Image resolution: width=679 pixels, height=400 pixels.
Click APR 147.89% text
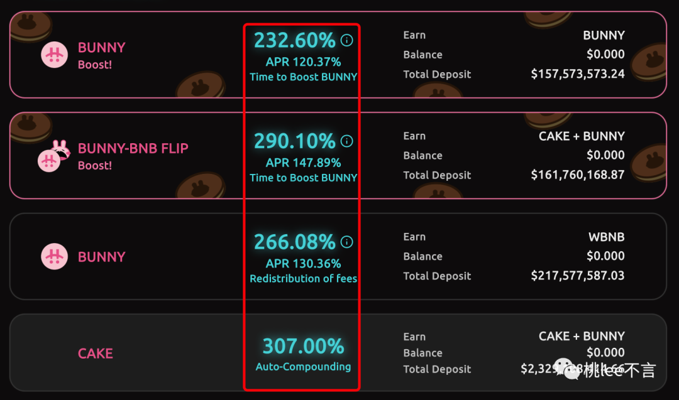[x=303, y=163]
